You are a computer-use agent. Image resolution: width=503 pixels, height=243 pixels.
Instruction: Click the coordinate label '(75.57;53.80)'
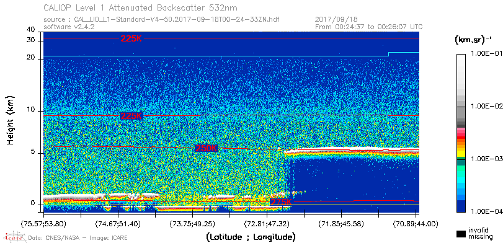[x=43, y=223]
